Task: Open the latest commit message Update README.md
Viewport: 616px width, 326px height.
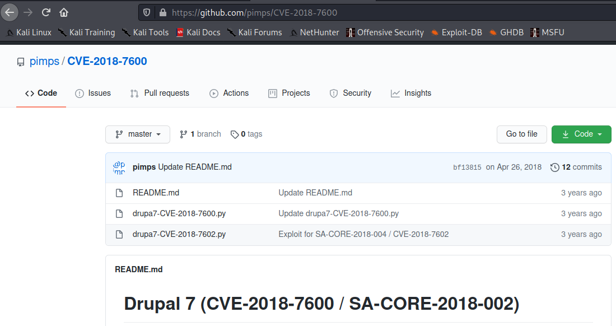Action: tap(195, 167)
